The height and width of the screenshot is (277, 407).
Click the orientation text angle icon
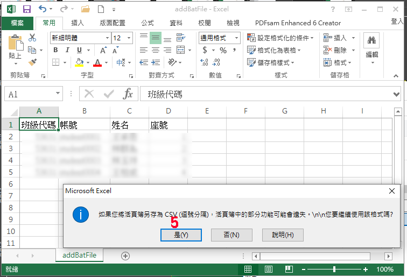(172, 62)
